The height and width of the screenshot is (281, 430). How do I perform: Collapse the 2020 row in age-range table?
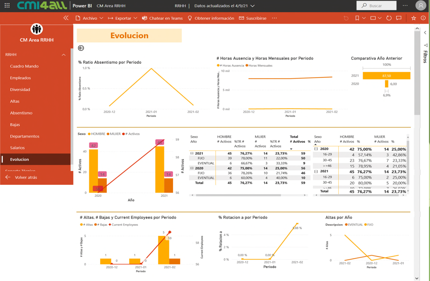pyautogui.click(x=316, y=149)
